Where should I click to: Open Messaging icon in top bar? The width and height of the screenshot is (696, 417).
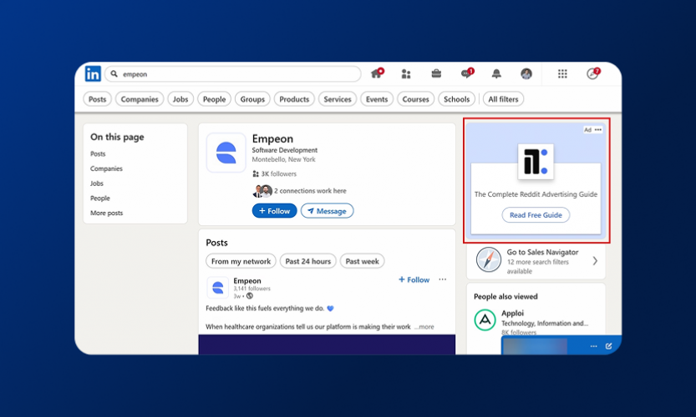point(467,73)
